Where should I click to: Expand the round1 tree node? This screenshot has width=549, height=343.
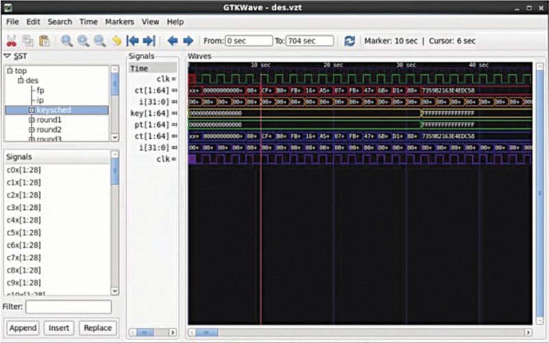32,120
